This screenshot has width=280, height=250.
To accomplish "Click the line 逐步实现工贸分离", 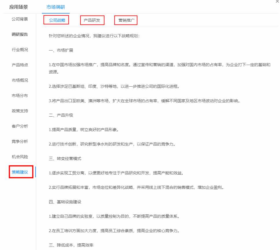I will pos(116,173).
